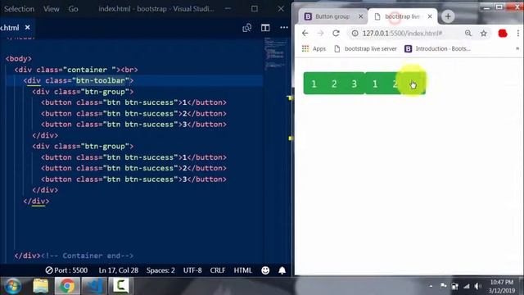Change indentation via Spaces: 2
524x295 pixels.
click(160, 270)
